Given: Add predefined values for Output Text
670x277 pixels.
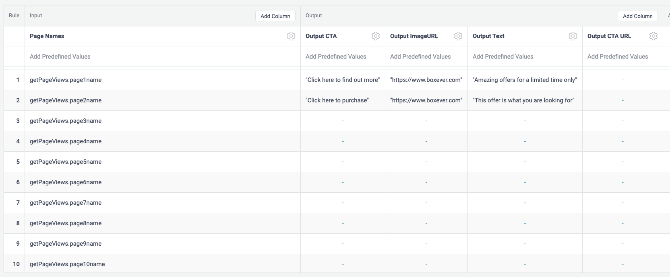Looking at the screenshot, I should click(x=503, y=57).
